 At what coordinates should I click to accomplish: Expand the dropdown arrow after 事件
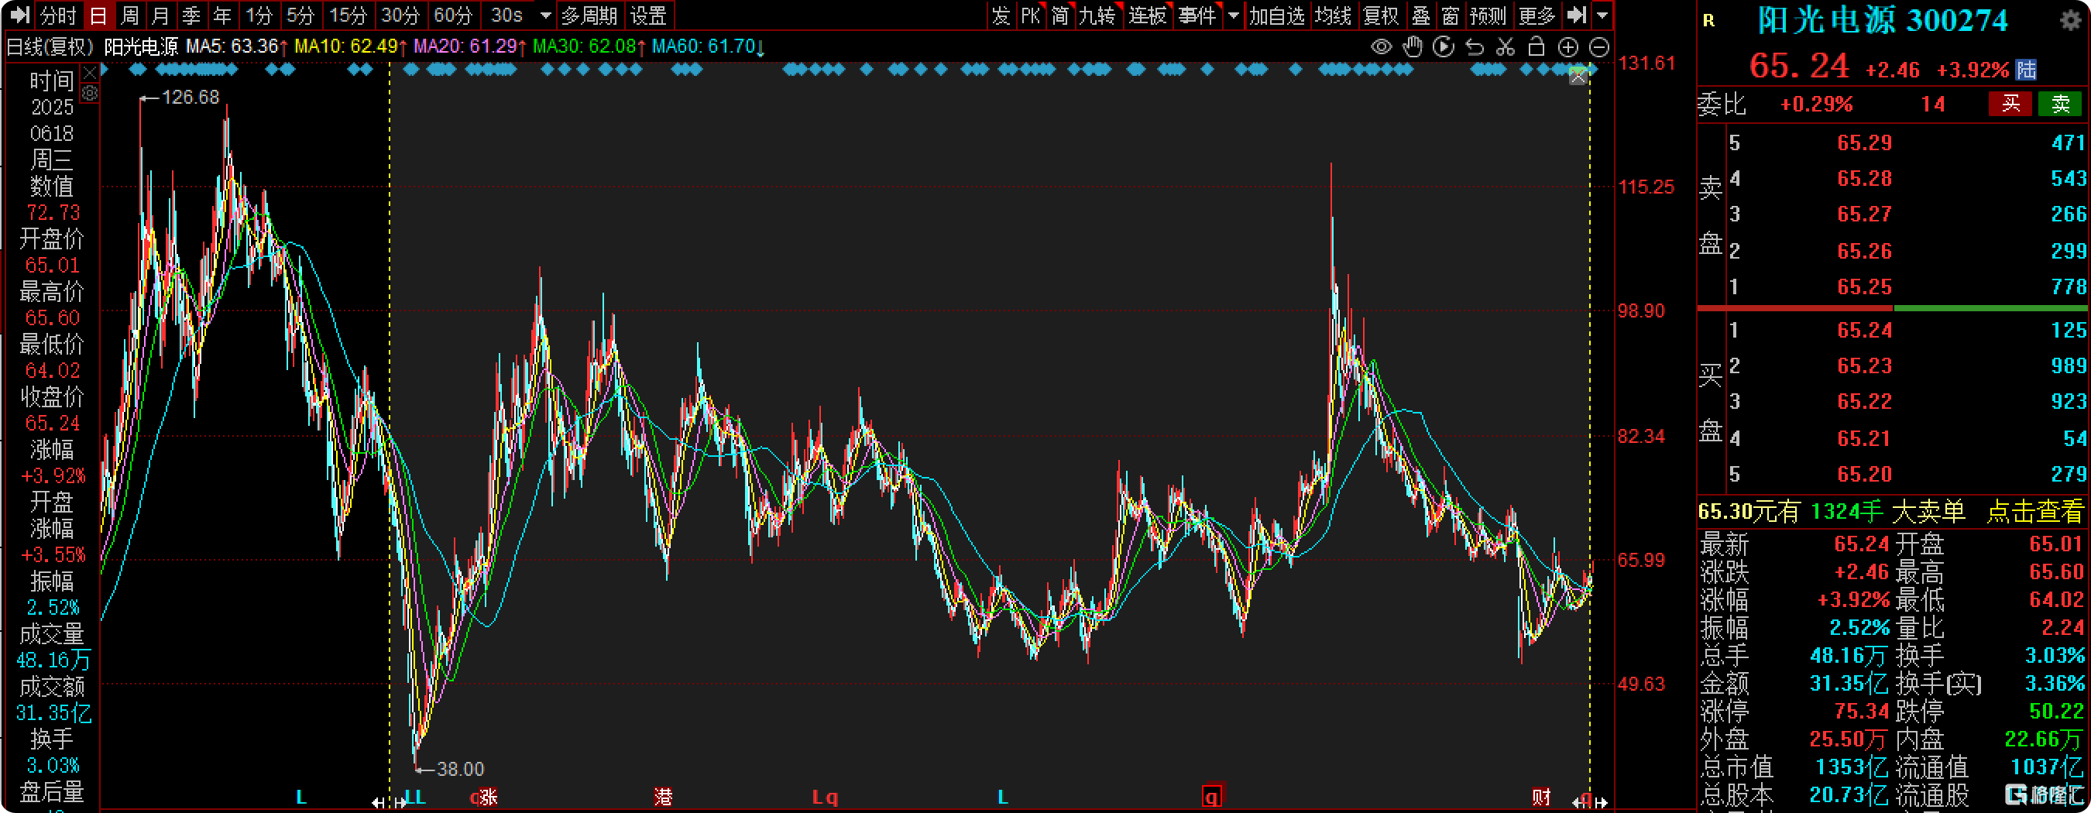[1233, 15]
